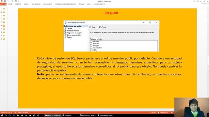The image size is (209, 117).
Task: Open Ribbon Display Options icon
Action: [x=198, y=1]
